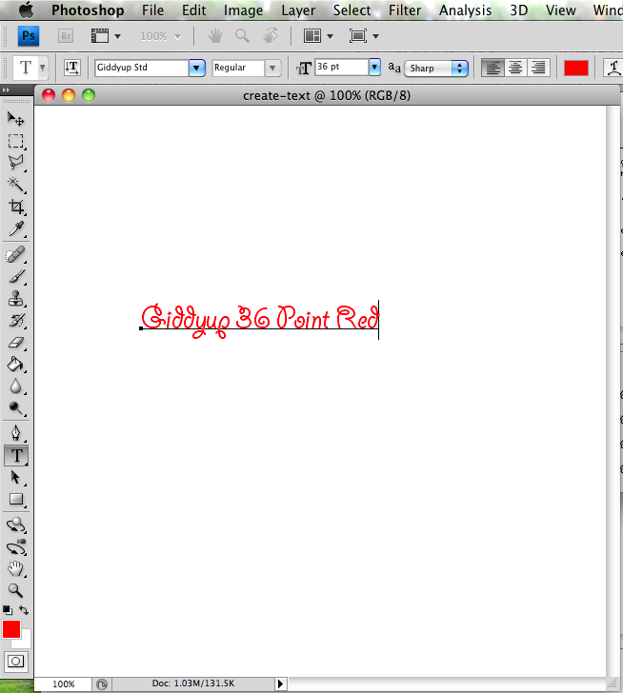Toggle Quick Mask mode
Image resolution: width=623 pixels, height=693 pixels.
pyautogui.click(x=16, y=662)
